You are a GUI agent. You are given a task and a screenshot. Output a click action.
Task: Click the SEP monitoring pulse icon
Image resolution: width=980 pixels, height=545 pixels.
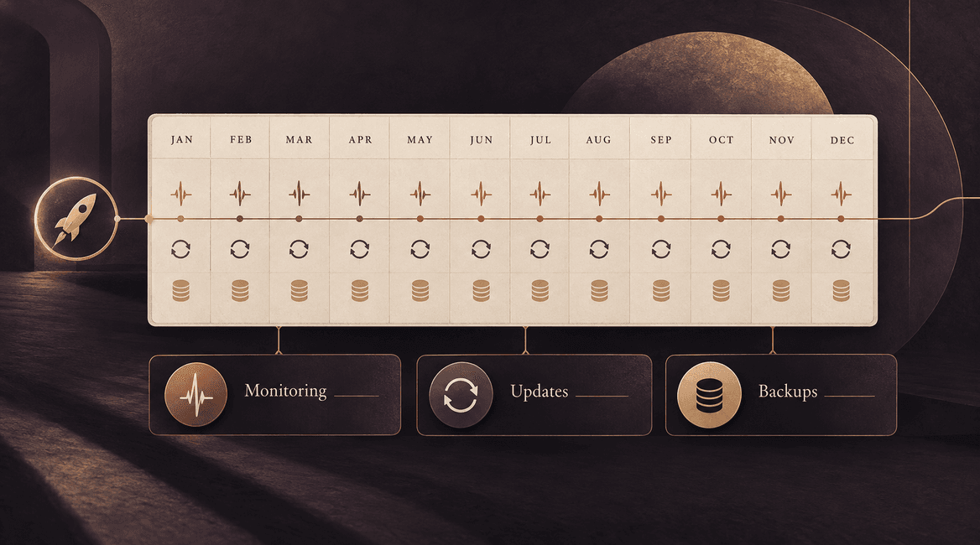[x=661, y=194]
